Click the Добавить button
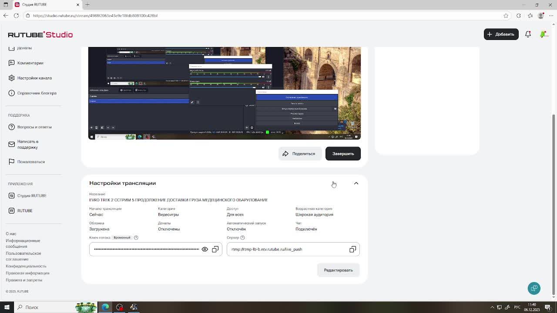Screen dimensions: 557x313 [x=501, y=34]
